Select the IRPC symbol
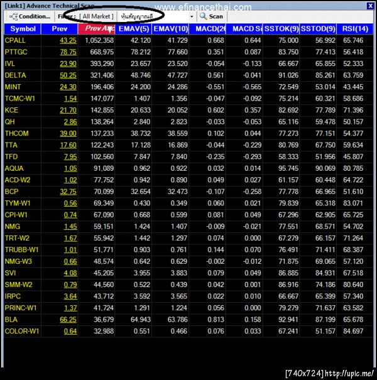The height and width of the screenshot is (380, 377). pos(13,296)
